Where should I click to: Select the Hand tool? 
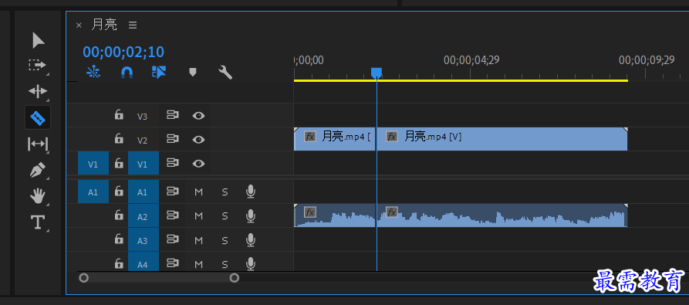(x=37, y=196)
